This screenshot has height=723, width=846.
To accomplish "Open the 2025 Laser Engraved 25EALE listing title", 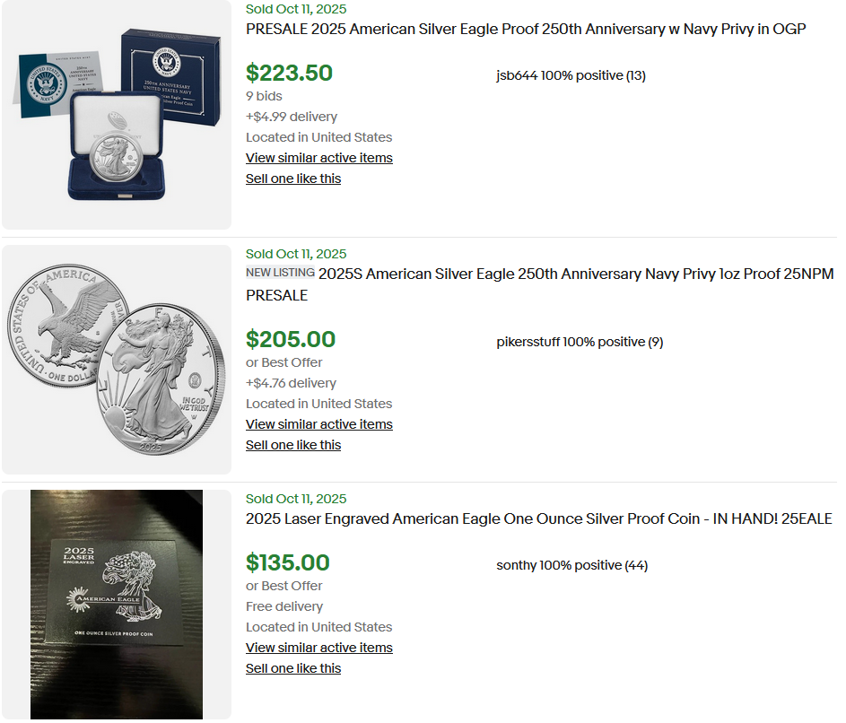I will pos(538,519).
